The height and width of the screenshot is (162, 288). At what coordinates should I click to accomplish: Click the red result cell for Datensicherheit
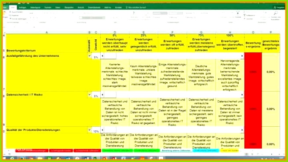point(253,109)
